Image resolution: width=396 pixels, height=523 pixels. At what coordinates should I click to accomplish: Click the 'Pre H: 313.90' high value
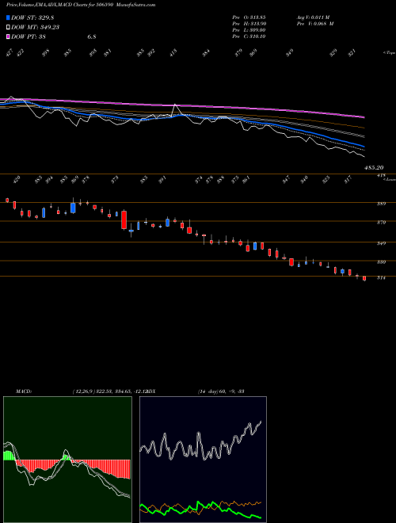249,24
